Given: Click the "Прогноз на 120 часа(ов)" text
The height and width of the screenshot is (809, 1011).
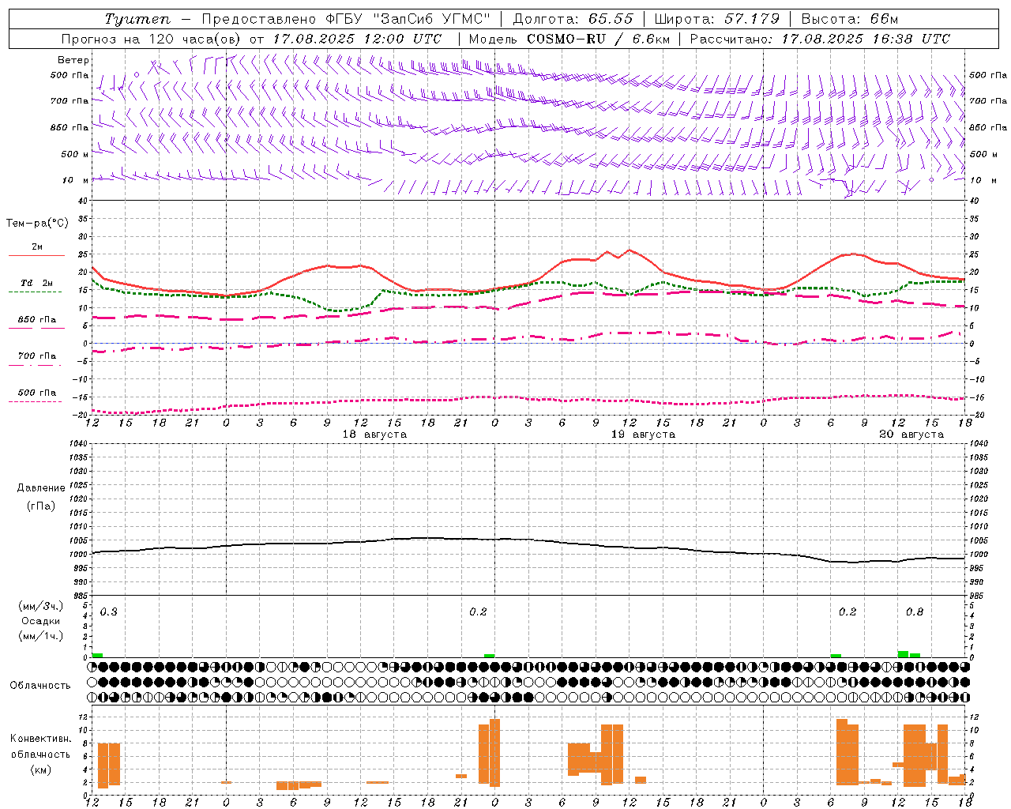Looking at the screenshot, I should click(152, 39).
